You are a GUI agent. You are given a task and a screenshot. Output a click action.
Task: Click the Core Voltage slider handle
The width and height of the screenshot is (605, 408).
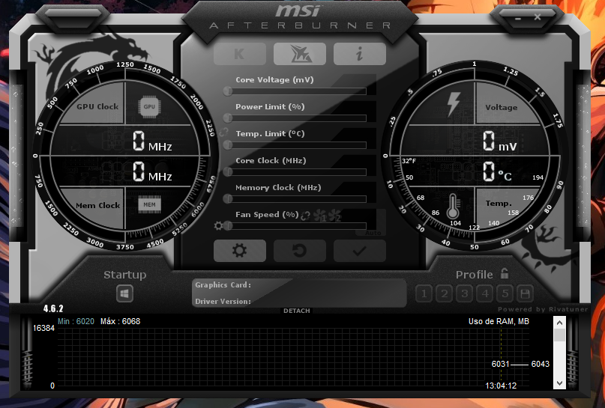click(228, 91)
